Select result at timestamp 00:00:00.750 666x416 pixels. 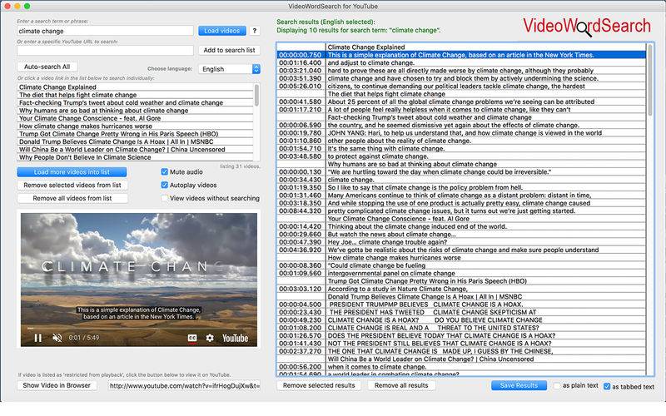coord(462,55)
